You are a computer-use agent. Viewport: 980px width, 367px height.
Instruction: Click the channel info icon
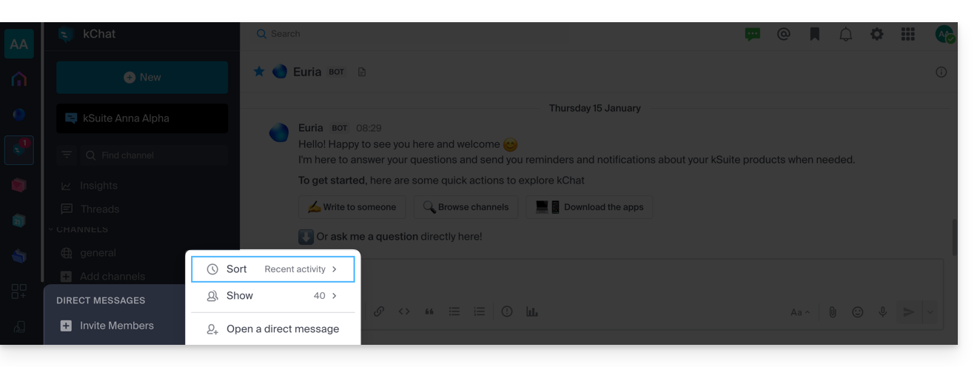click(x=942, y=73)
